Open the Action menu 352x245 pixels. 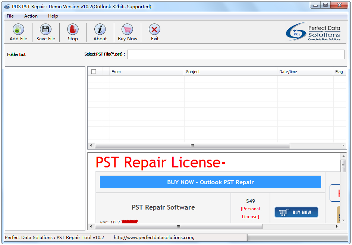[x=31, y=16]
